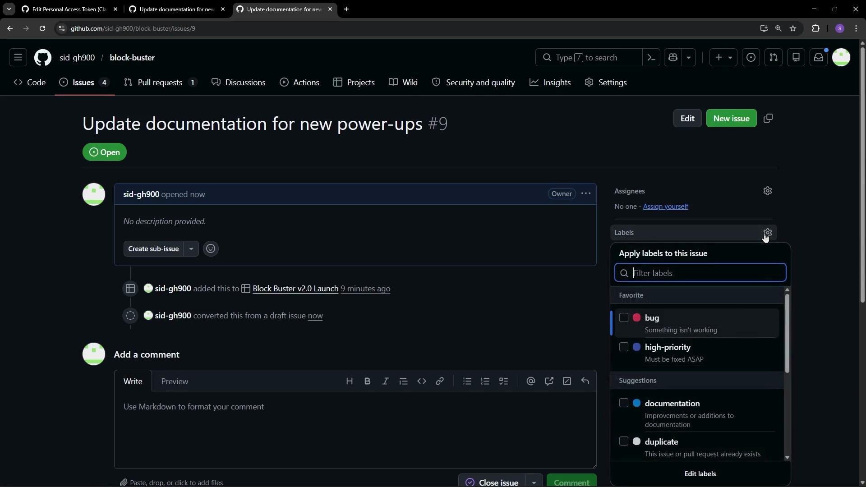Open the Discussions tab
Screen dimensions: 866x487
[239, 83]
